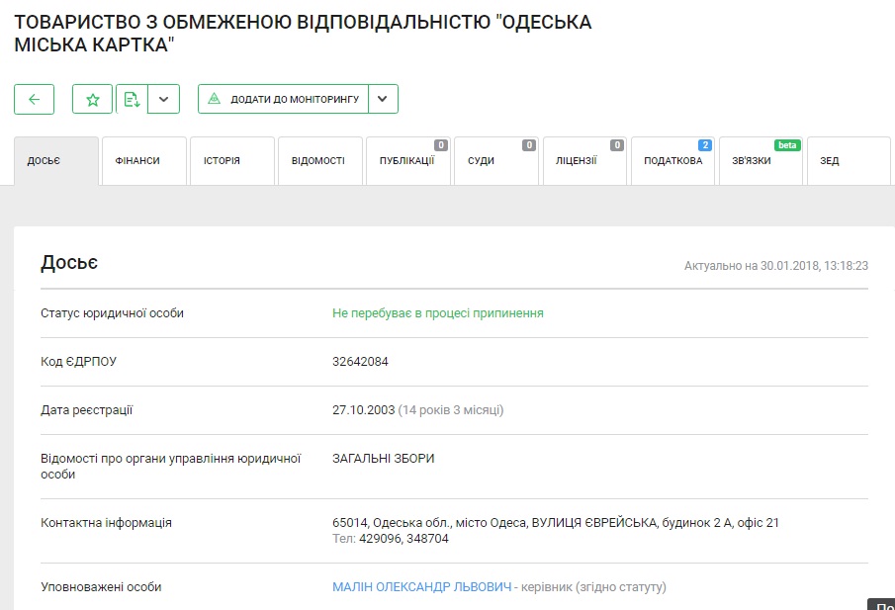The width and height of the screenshot is (895, 610).
Task: Click the export document icon
Action: point(133,99)
